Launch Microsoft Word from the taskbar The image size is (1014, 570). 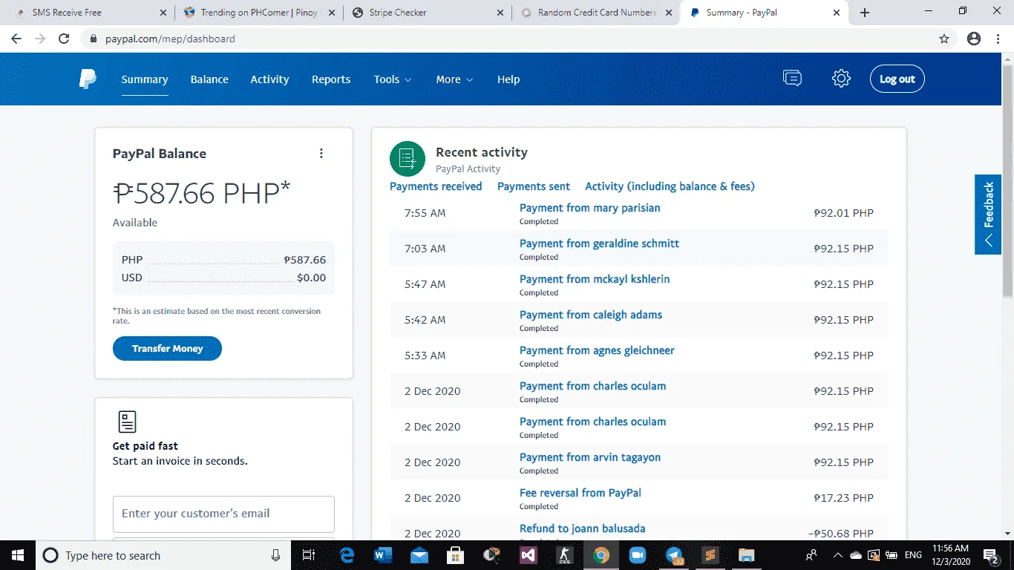383,555
